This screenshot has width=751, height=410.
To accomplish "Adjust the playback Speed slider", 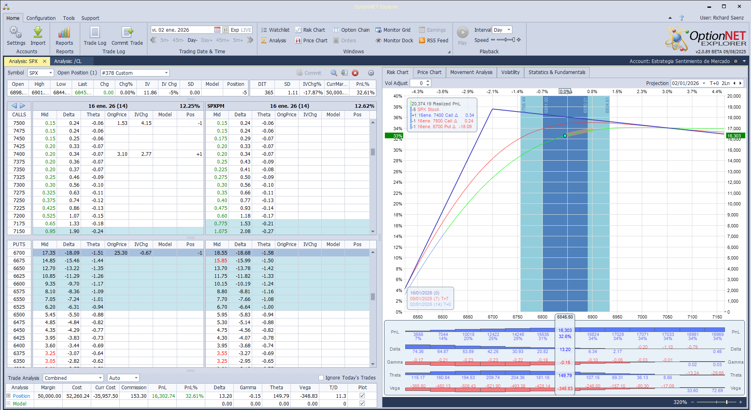I will pyautogui.click(x=505, y=40).
